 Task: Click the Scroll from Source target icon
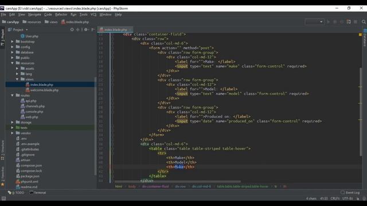coord(72,30)
